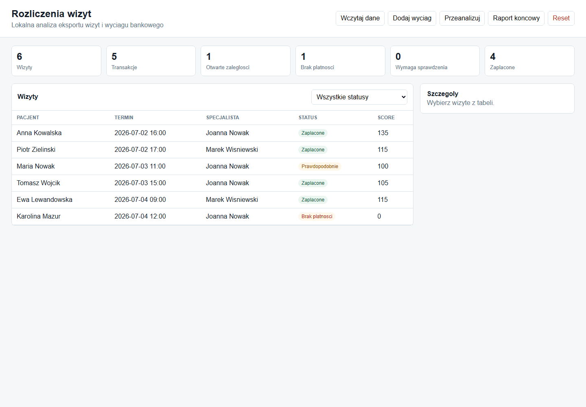
Task: Click score 100
Action: [383, 166]
